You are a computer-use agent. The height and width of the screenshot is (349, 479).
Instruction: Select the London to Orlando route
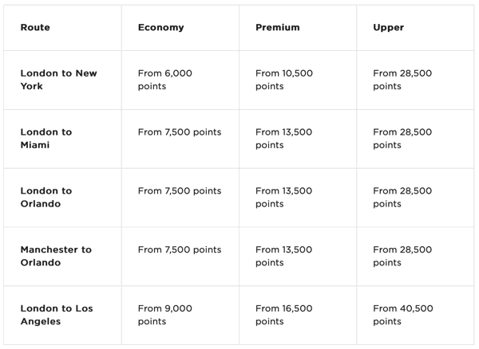(46, 198)
